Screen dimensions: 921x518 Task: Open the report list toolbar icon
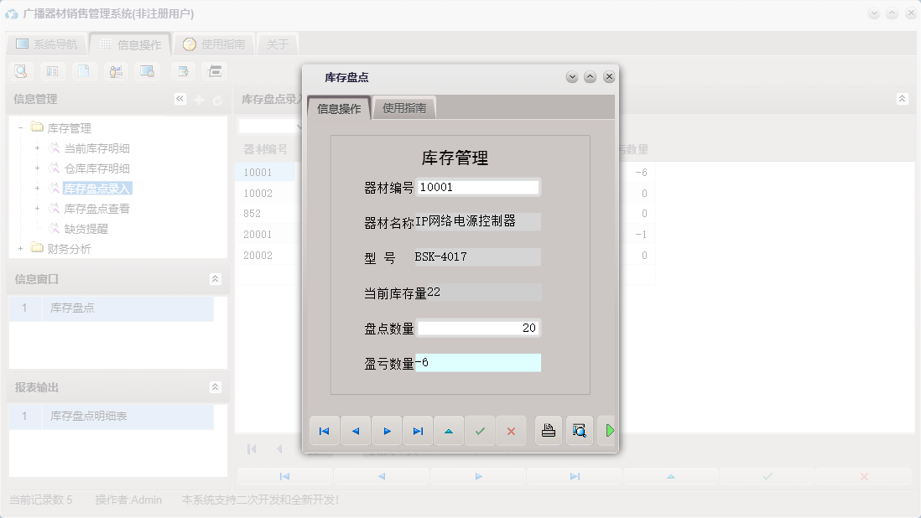pyautogui.click(x=52, y=71)
